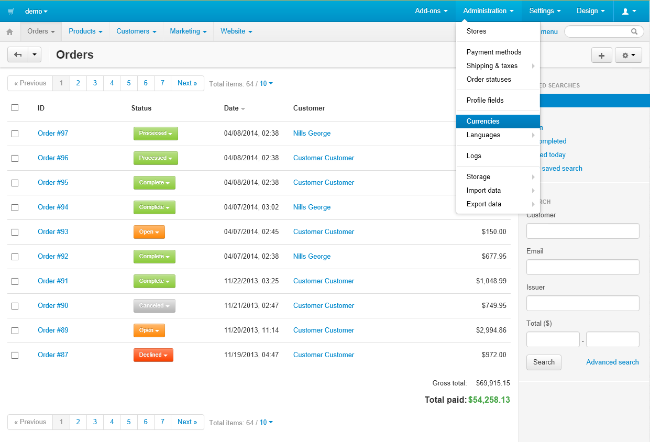
Task: Open the Customers menu
Action: tap(136, 31)
